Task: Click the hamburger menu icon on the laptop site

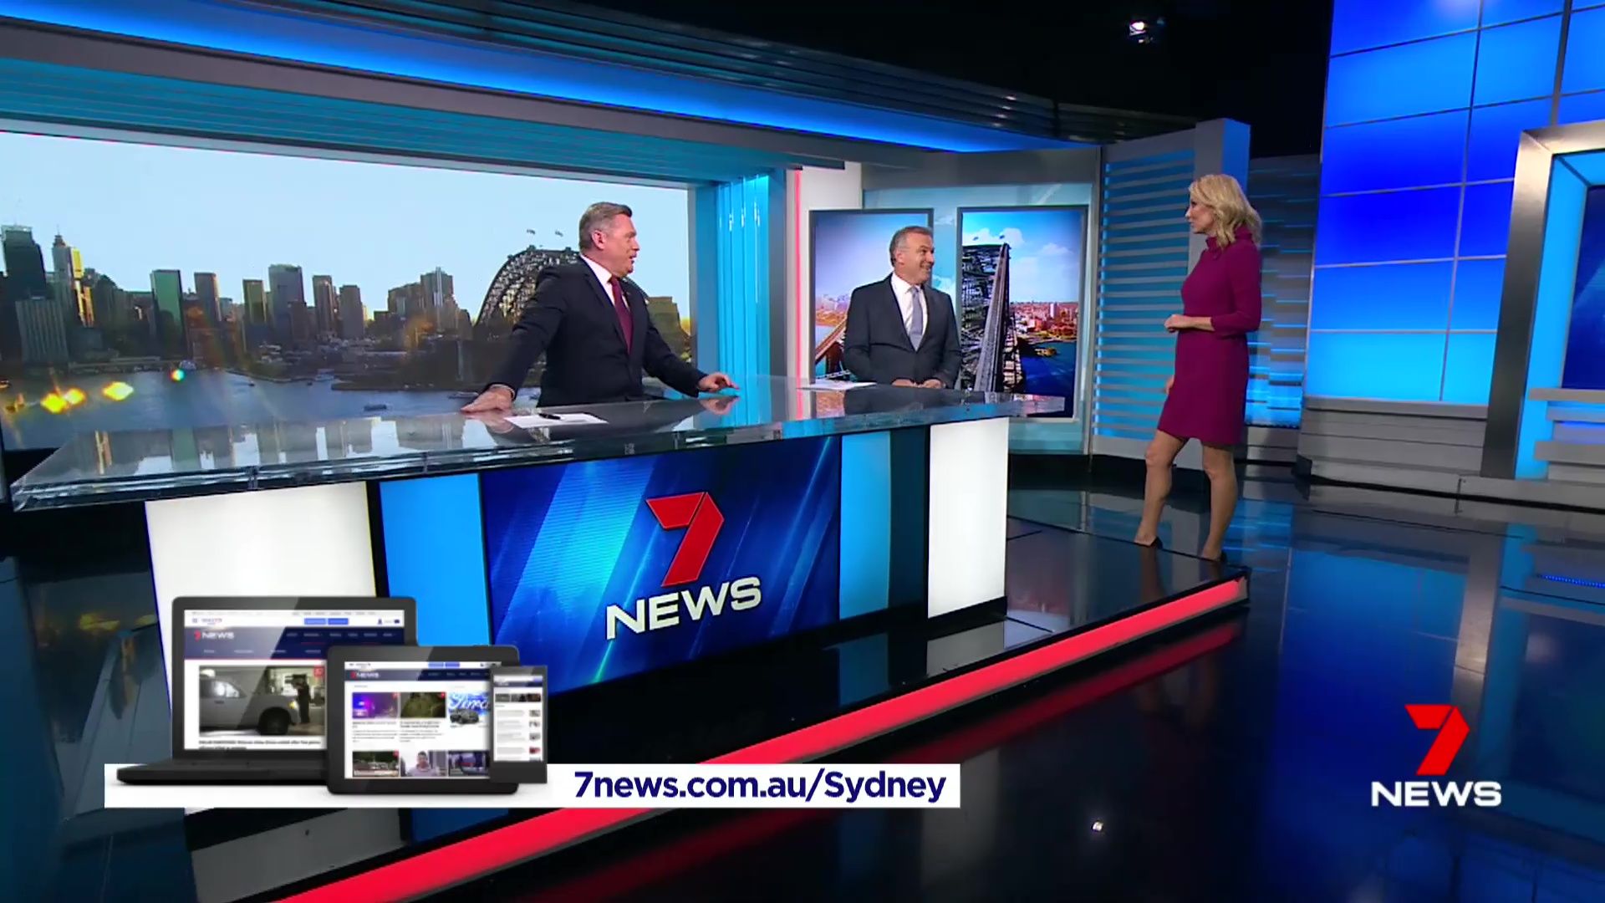Action: (195, 620)
